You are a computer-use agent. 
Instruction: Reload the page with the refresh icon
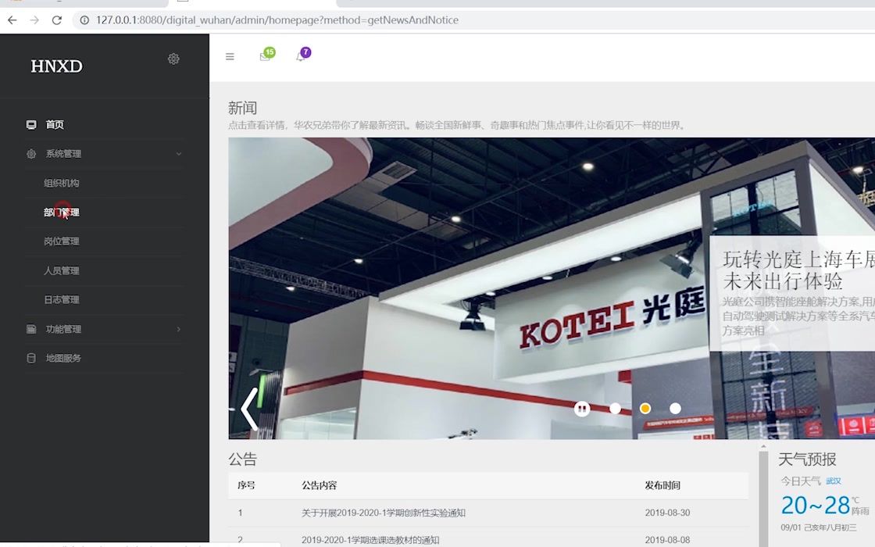[x=55, y=20]
